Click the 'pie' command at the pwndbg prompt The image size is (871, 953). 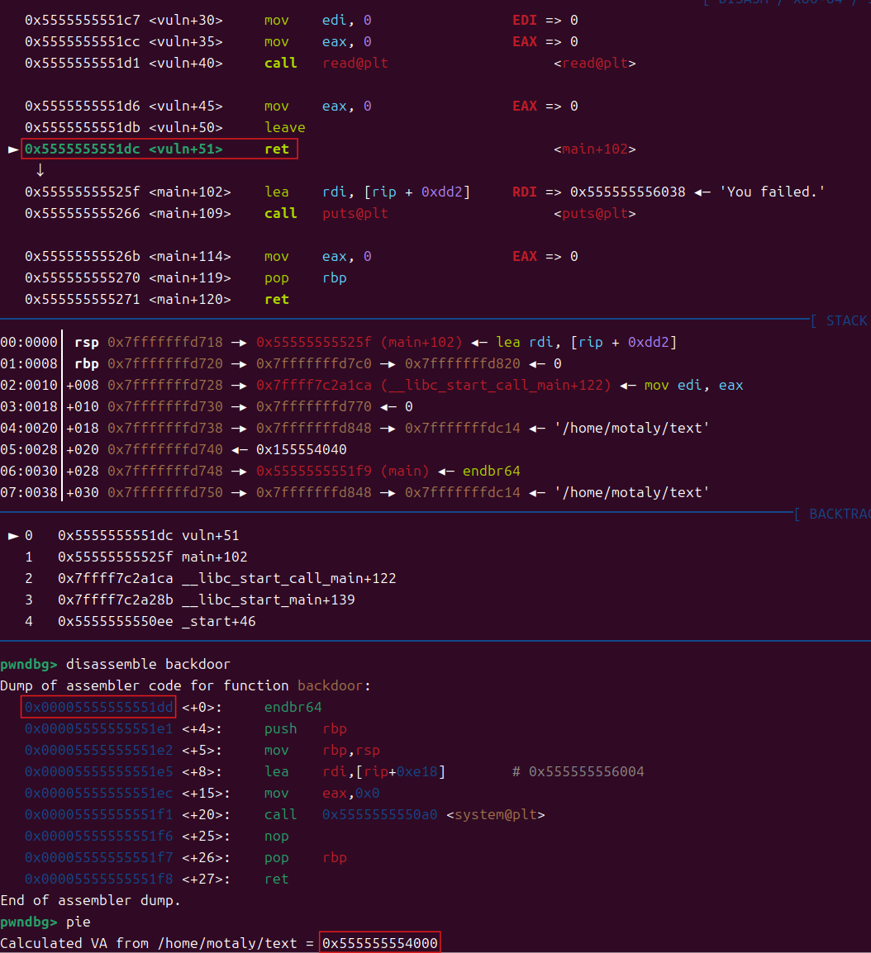[78, 922]
